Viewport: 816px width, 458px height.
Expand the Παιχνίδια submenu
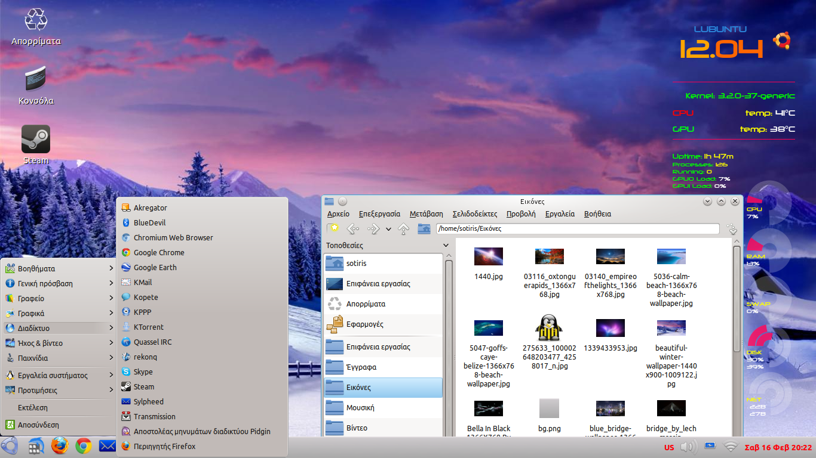[x=59, y=358]
